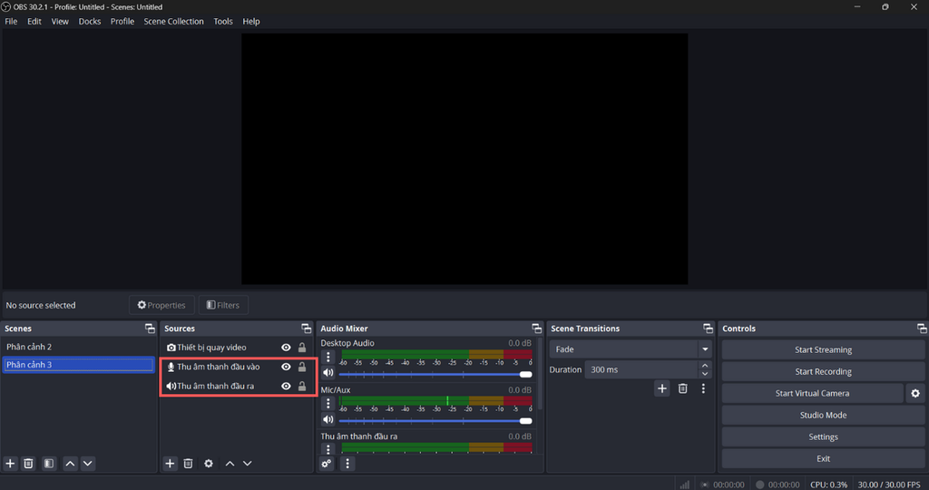Move scene down with arrow icon
The height and width of the screenshot is (490, 929).
pos(88,464)
